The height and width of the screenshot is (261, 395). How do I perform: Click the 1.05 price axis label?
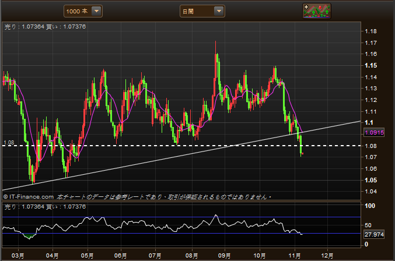pos(371,180)
